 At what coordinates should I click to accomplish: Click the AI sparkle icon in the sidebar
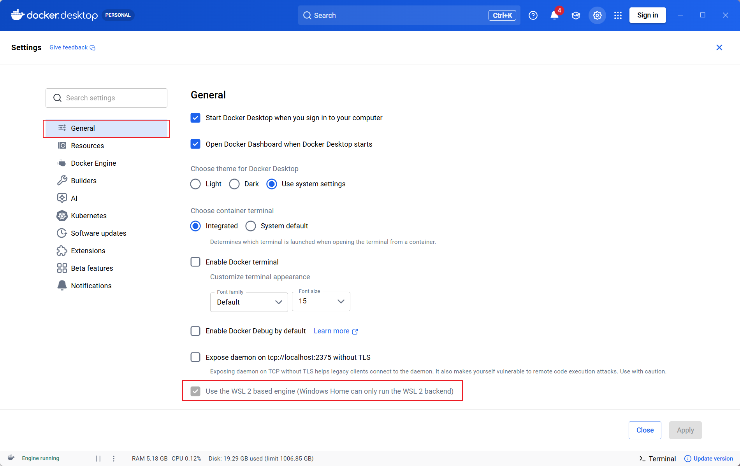point(62,198)
